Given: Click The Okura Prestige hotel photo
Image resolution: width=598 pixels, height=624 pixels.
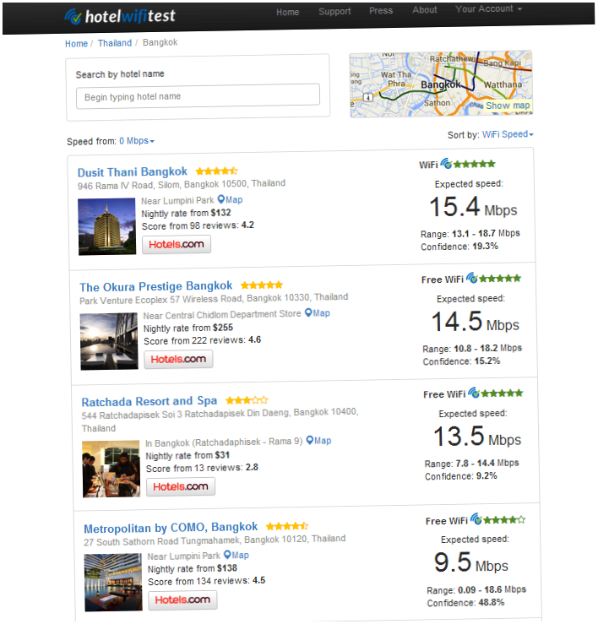Looking at the screenshot, I should 109,341.
